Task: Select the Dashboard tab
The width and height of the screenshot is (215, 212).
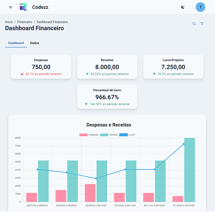Action: click(16, 43)
